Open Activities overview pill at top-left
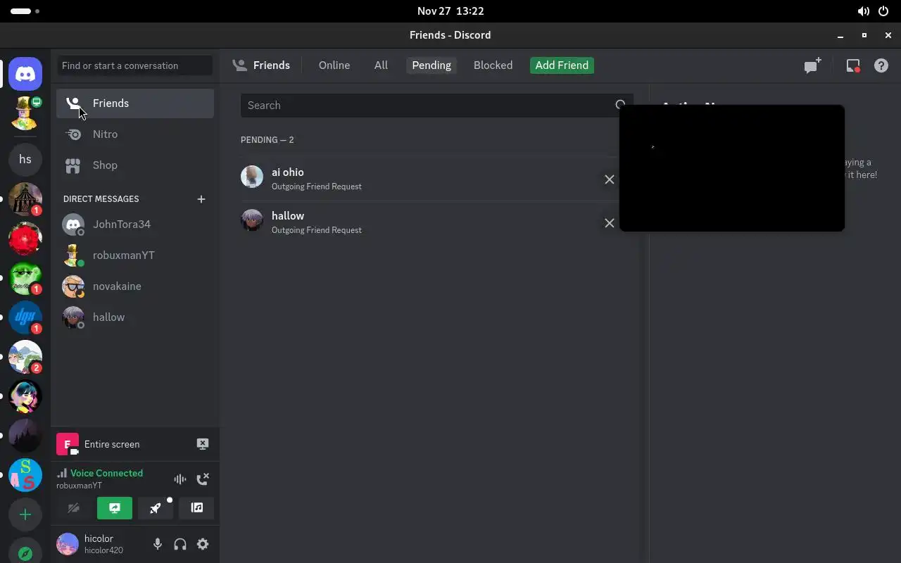 click(x=25, y=11)
